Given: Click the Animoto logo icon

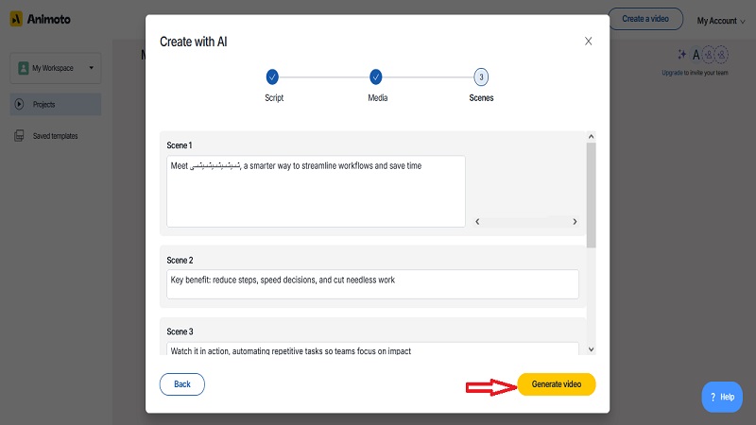Looking at the screenshot, I should 17,20.
